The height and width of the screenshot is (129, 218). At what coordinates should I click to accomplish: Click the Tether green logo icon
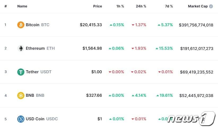tap(21, 72)
